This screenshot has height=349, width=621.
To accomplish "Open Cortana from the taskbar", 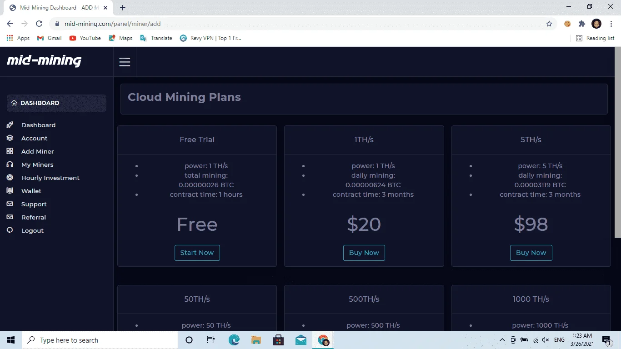I will pyautogui.click(x=189, y=340).
